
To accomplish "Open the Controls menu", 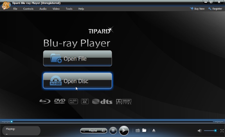I will (x=28, y=9).
